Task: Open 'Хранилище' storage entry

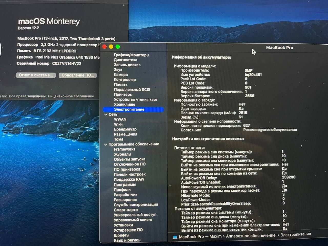Action: point(125,104)
